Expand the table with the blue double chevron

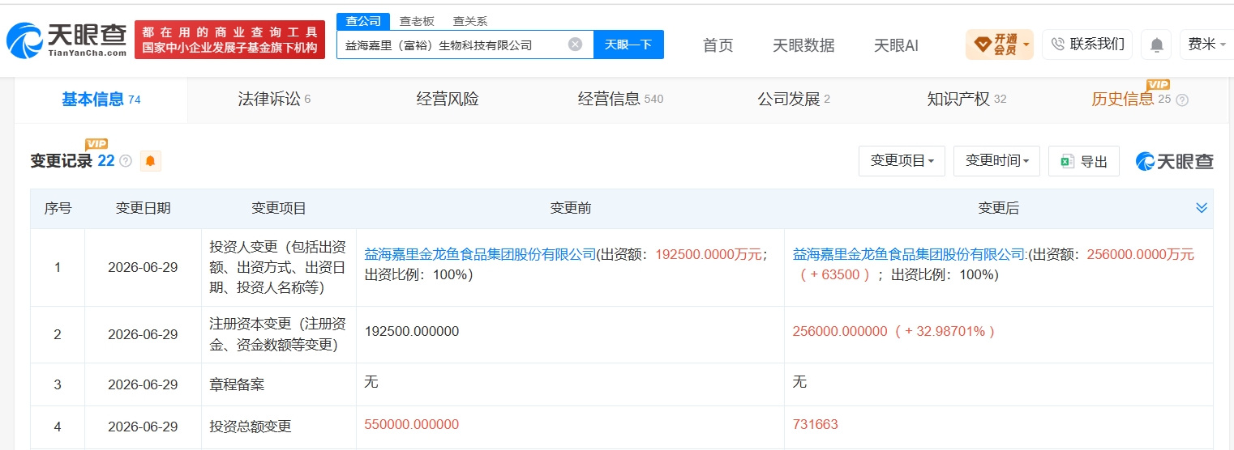pos(1202,208)
